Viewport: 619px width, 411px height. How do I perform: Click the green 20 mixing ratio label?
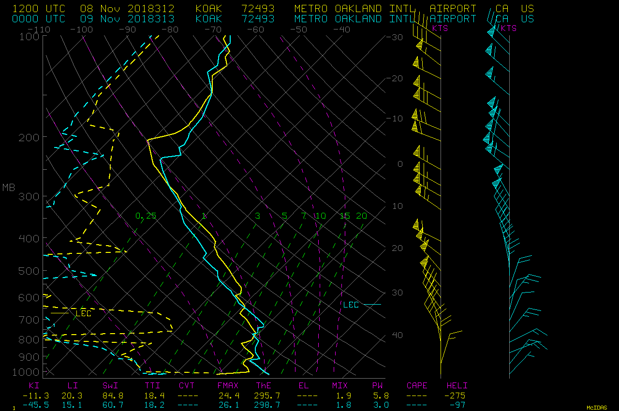(x=361, y=216)
